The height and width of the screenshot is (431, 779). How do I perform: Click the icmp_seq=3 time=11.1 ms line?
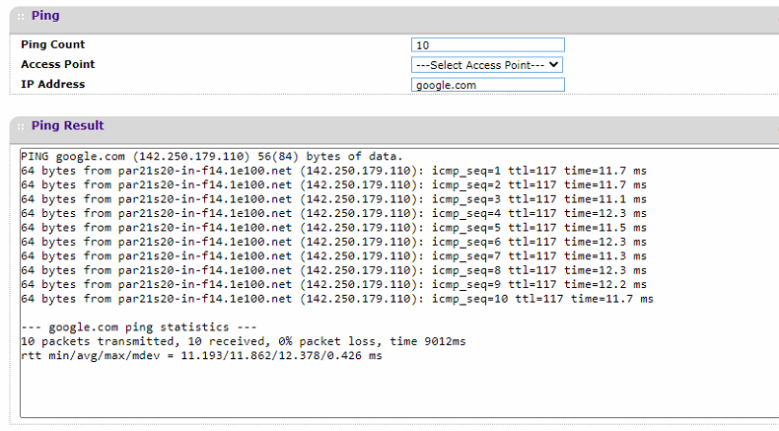click(334, 199)
